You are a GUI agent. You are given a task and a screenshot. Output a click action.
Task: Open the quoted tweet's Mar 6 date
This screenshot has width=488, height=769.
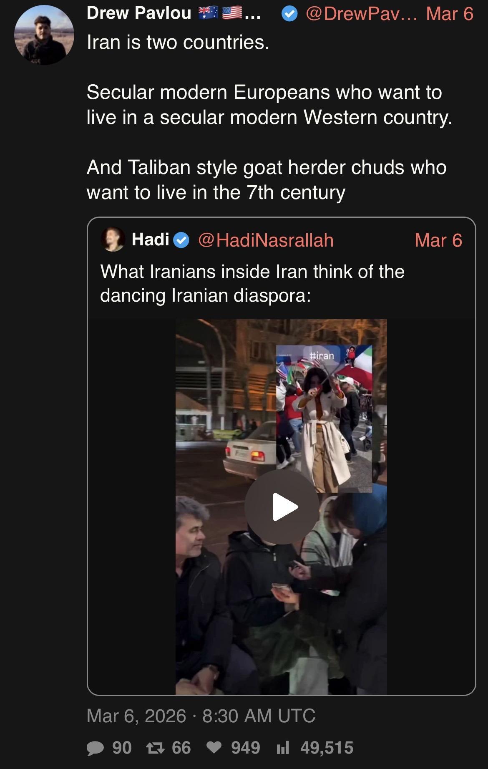(438, 240)
